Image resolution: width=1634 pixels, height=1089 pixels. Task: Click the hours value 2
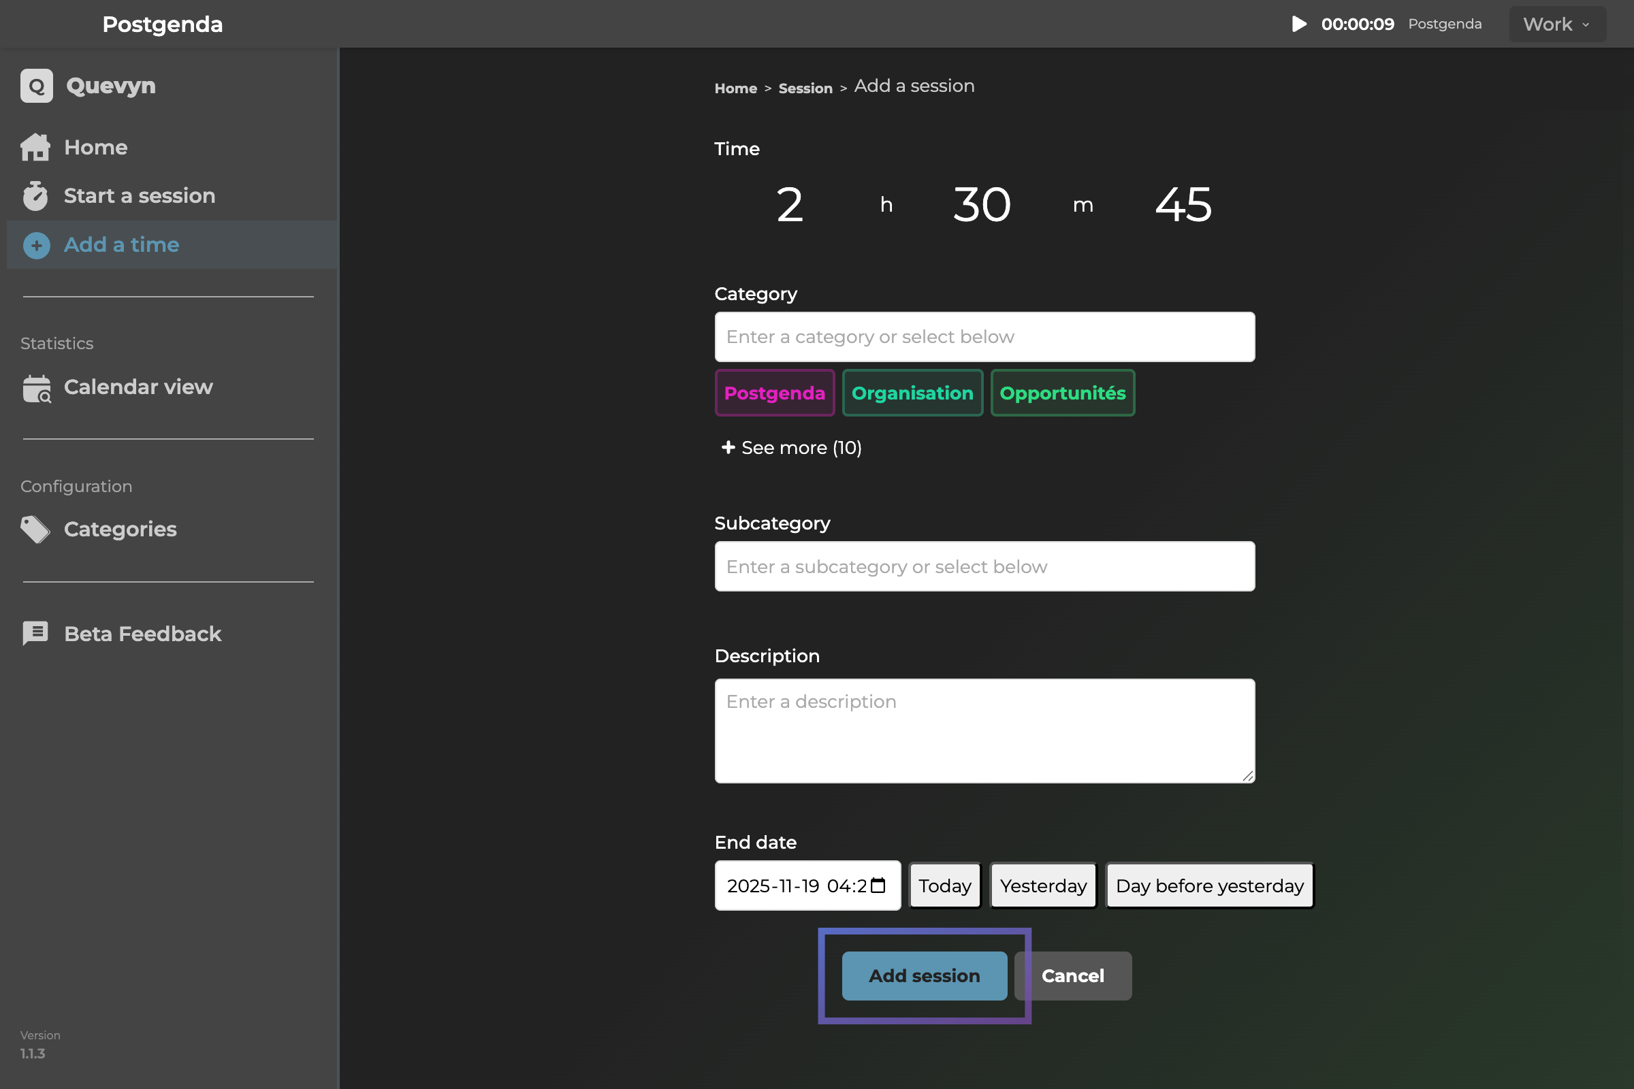click(790, 205)
